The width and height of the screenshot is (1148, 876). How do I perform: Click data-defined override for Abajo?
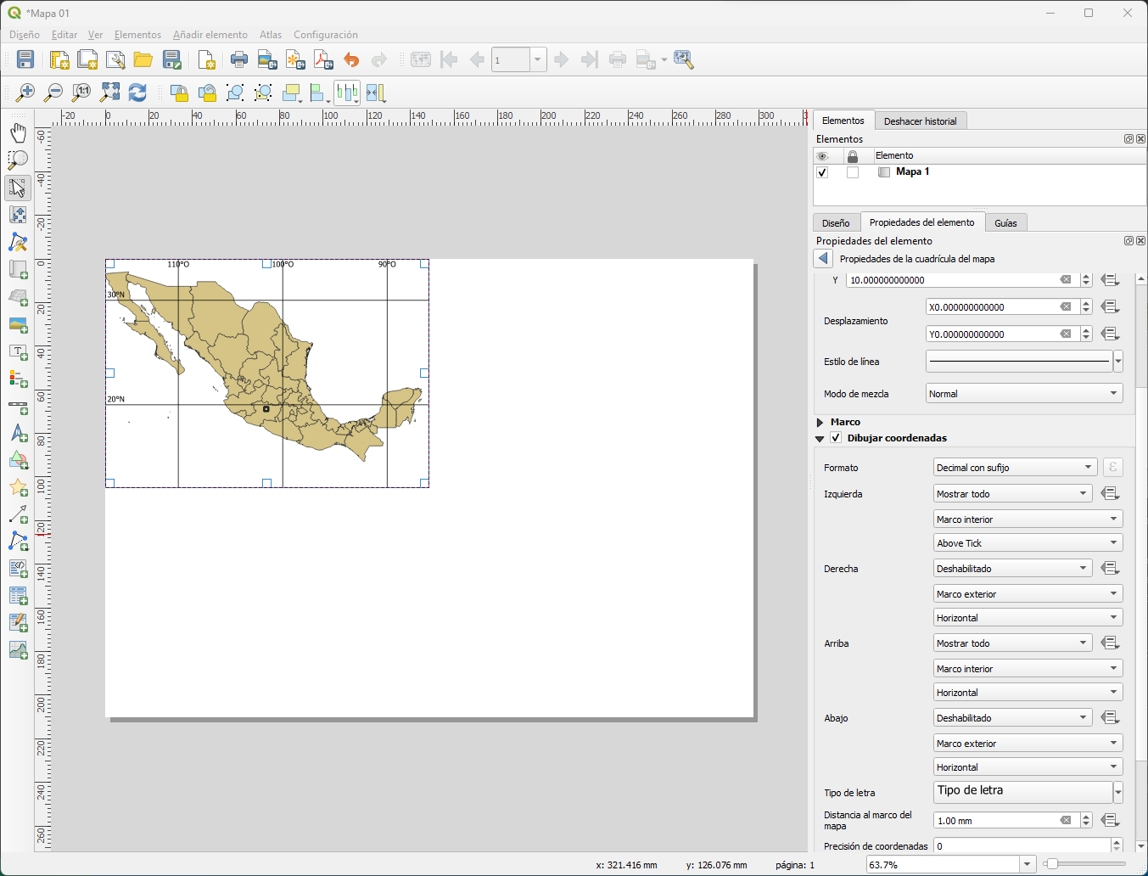(x=1110, y=718)
